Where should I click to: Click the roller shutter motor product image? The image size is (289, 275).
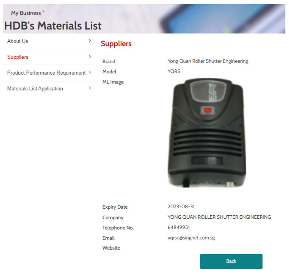[x=207, y=133]
